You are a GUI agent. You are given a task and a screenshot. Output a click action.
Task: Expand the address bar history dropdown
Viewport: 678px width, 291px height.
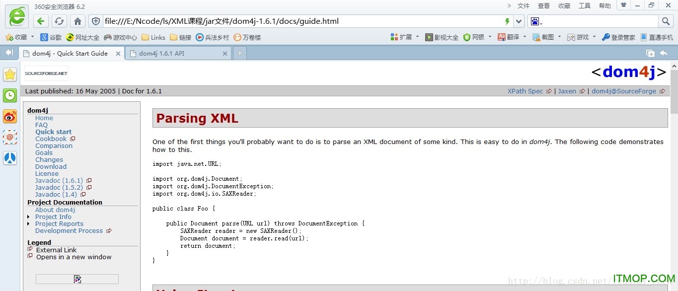pyautogui.click(x=519, y=21)
